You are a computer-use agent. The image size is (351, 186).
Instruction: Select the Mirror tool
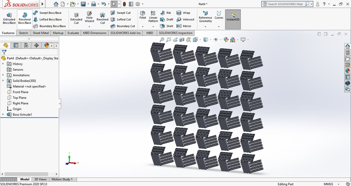click(x=184, y=26)
